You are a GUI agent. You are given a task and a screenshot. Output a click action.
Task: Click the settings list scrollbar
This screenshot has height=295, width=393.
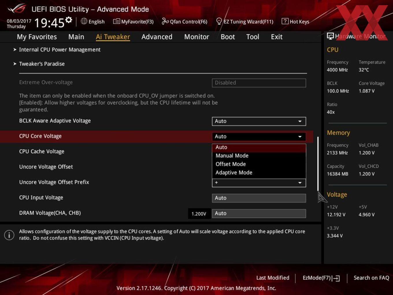(318, 164)
